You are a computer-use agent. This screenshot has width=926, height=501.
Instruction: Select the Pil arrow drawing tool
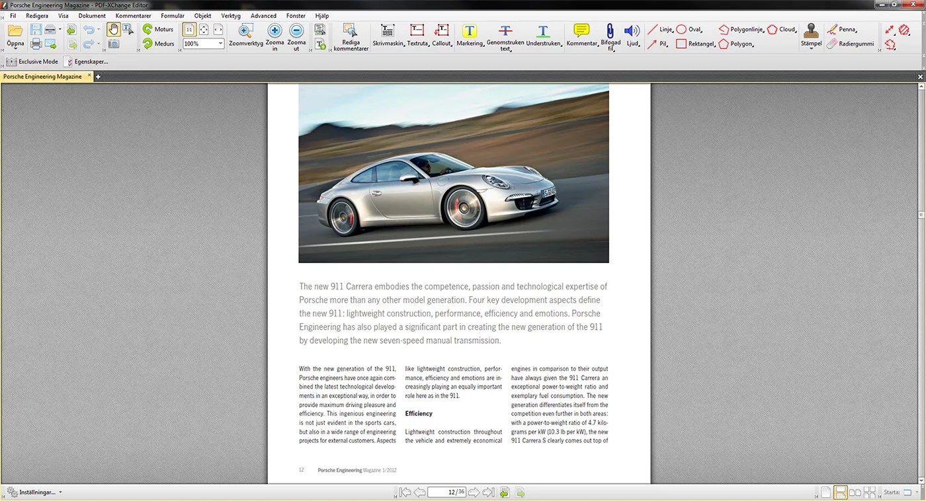657,44
